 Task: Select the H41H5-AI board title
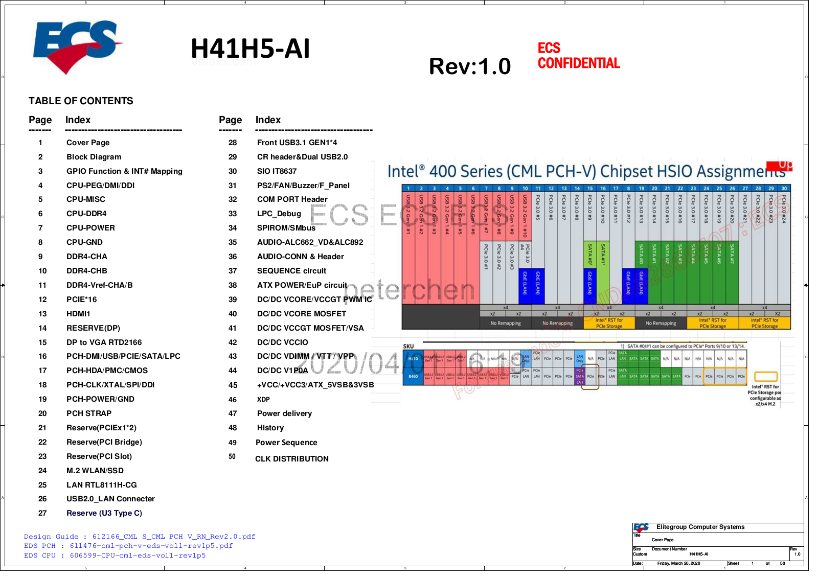[250, 49]
